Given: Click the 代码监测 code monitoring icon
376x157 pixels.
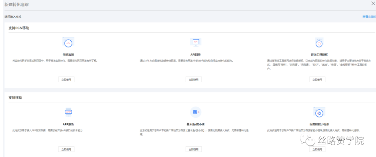Looking at the screenshot, I should pyautogui.click(x=68, y=43).
